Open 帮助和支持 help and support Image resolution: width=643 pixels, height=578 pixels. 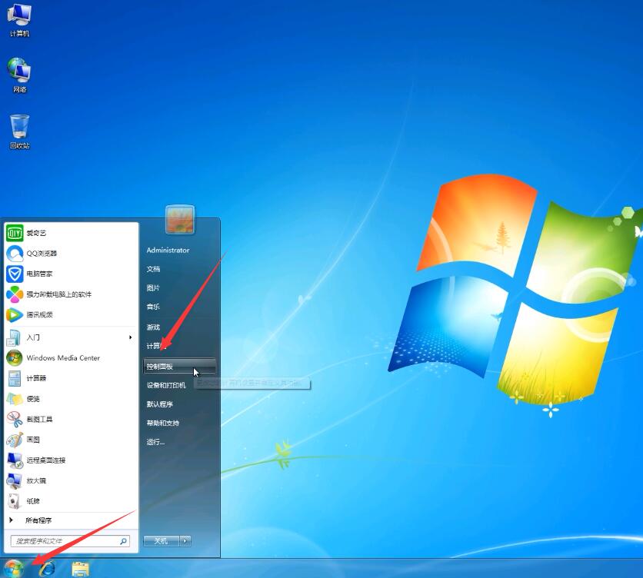(179, 423)
